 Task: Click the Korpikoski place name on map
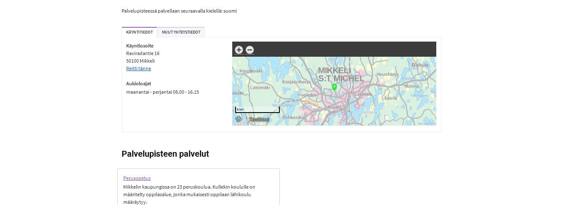tap(251, 71)
